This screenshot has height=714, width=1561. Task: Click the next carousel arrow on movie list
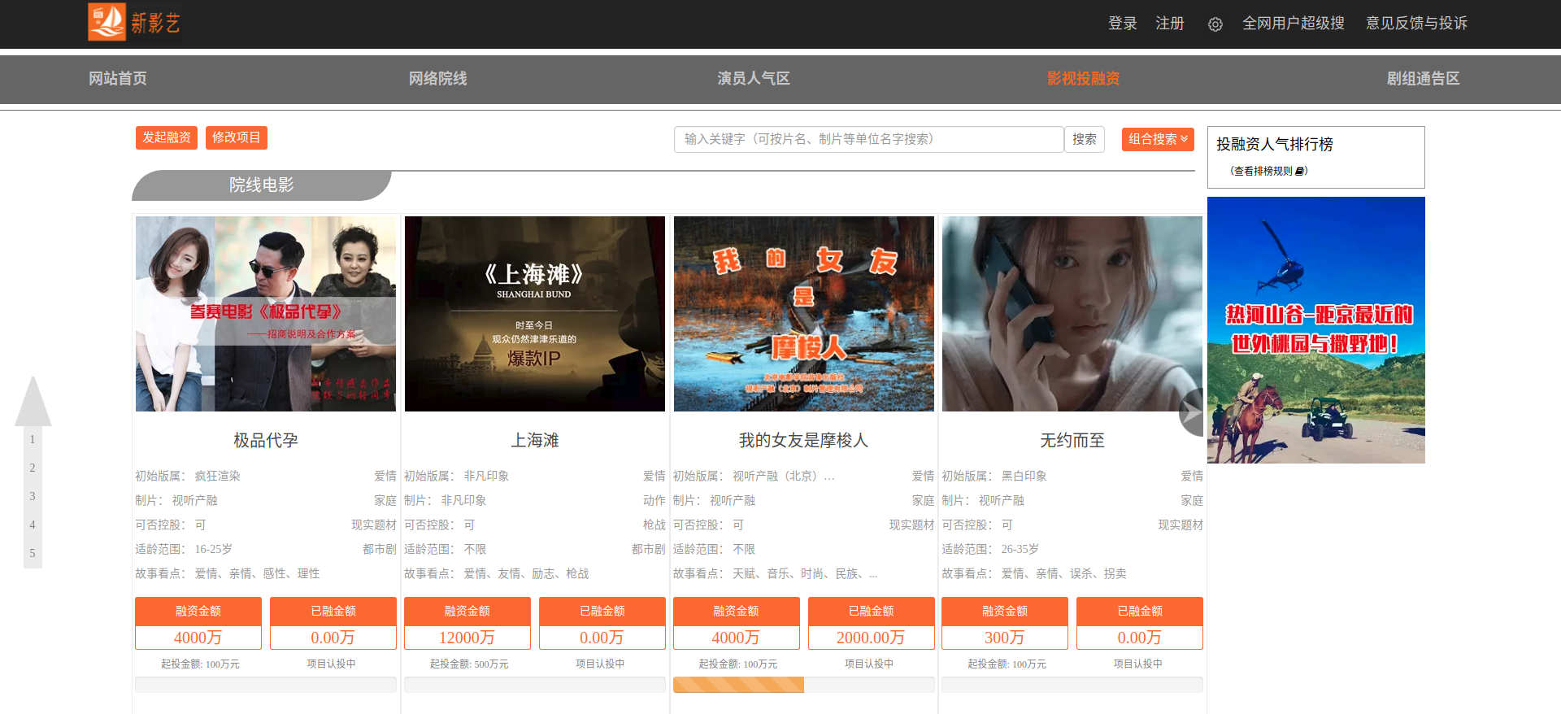point(1192,412)
